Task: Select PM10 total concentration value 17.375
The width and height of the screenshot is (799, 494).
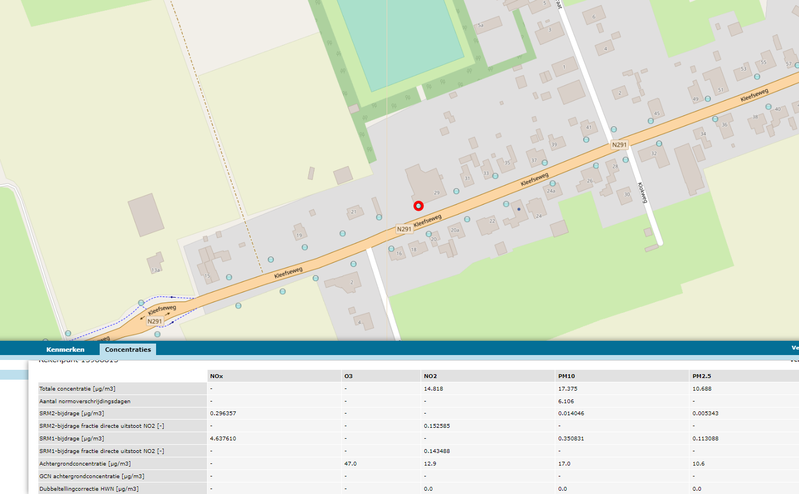Action: click(567, 388)
